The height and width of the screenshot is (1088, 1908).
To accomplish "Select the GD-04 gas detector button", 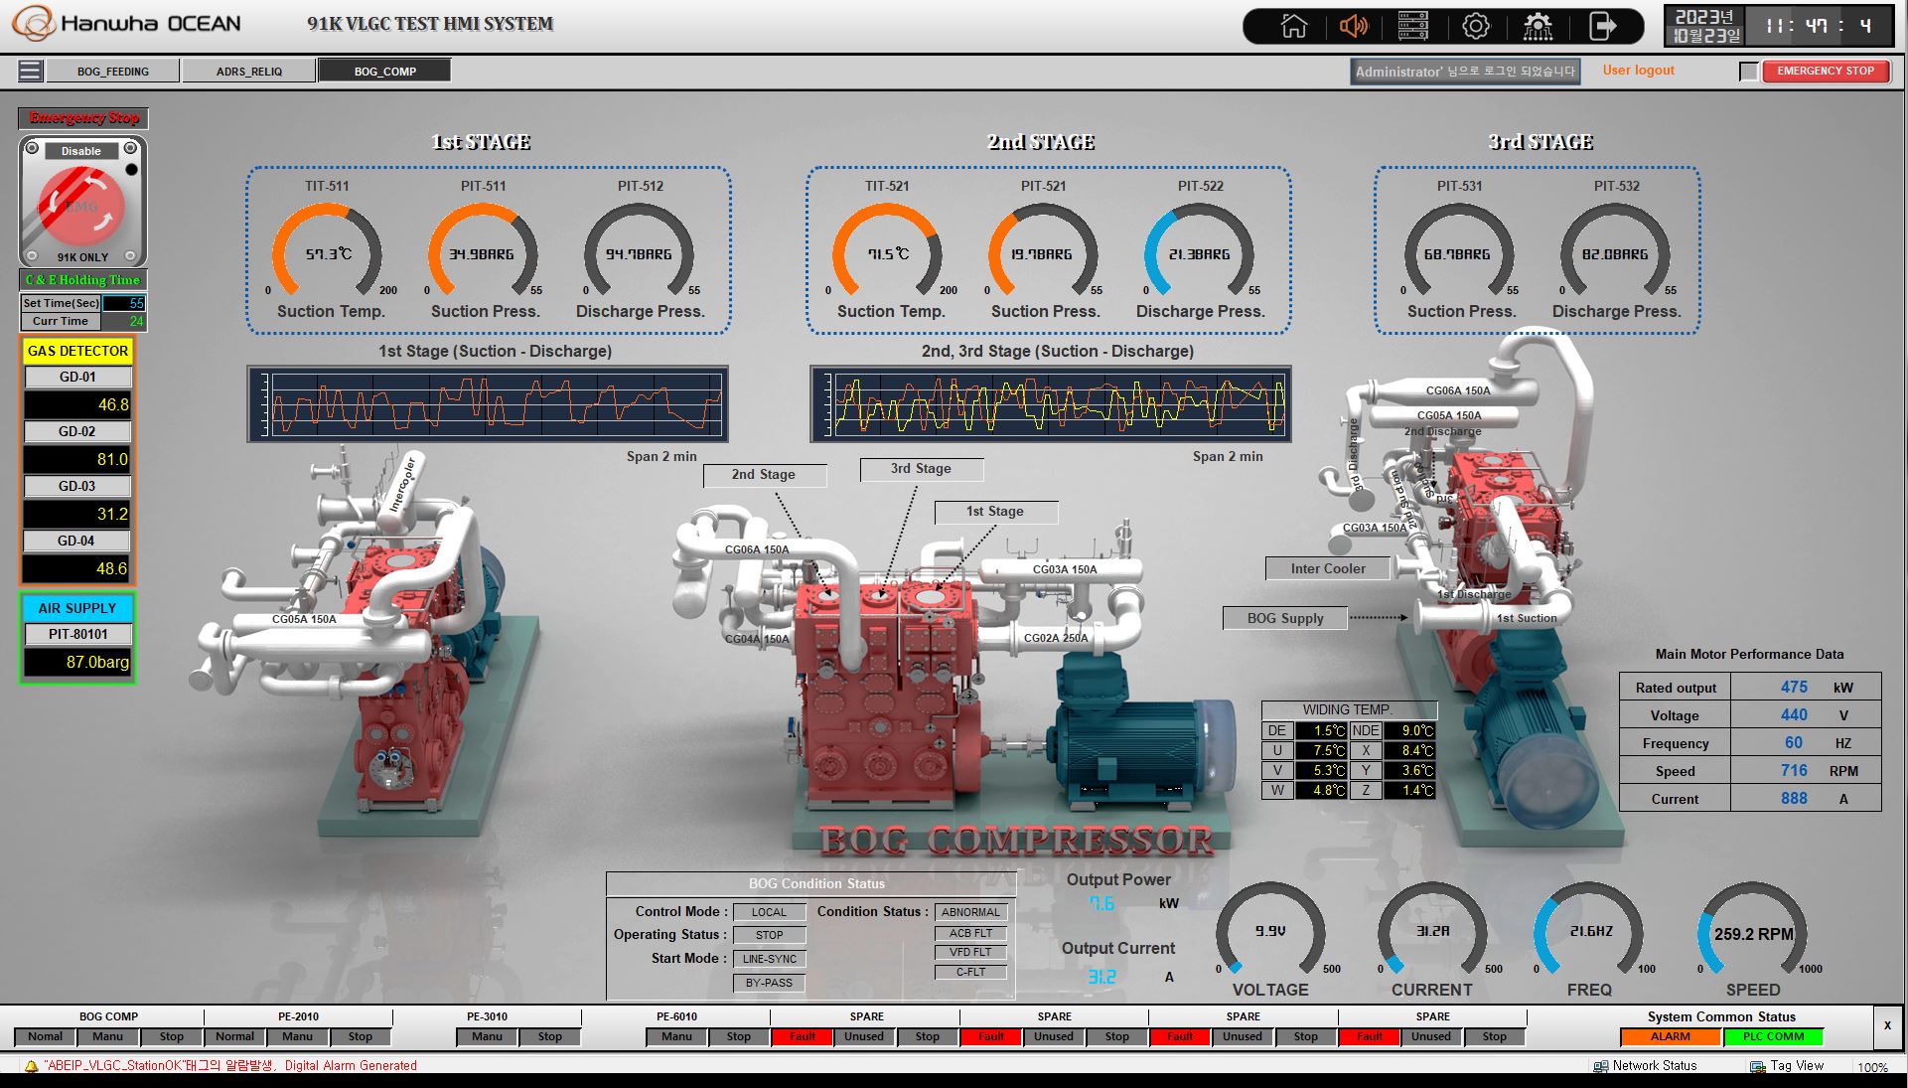I will tap(77, 542).
